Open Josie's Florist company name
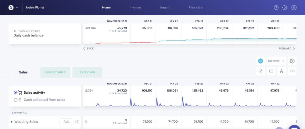The width and height of the screenshot is (305, 129). coord(35,8)
